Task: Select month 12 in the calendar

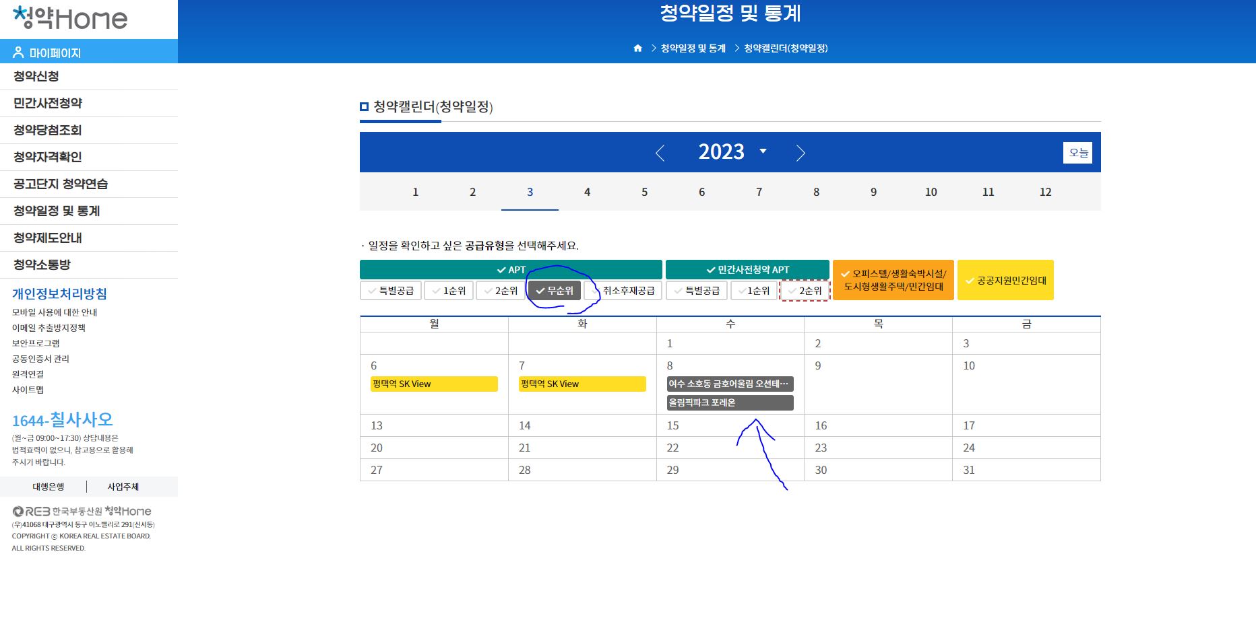Action: pyautogui.click(x=1045, y=192)
